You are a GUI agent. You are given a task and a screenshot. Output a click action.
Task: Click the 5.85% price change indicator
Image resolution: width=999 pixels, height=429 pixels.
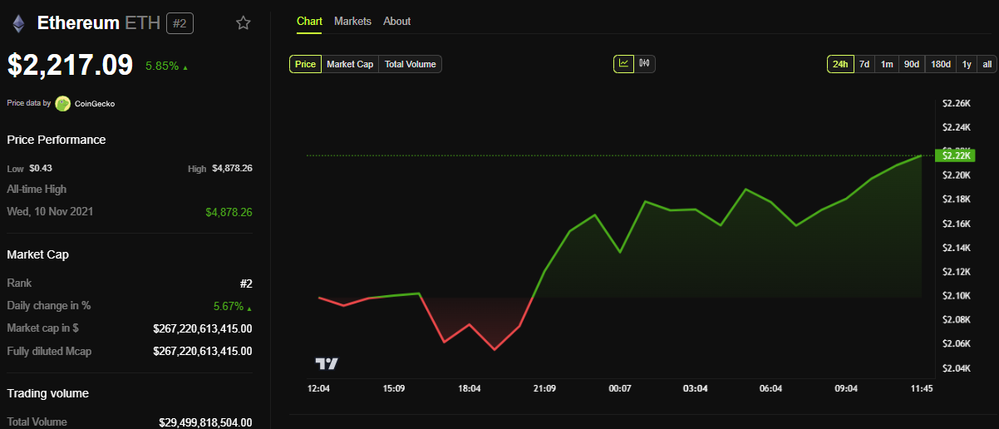[166, 66]
